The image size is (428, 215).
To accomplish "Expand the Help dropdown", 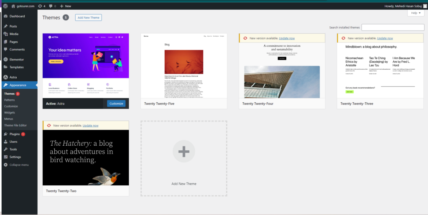I will (x=416, y=13).
